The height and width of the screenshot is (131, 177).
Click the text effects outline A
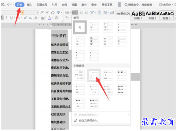click(36, 18)
